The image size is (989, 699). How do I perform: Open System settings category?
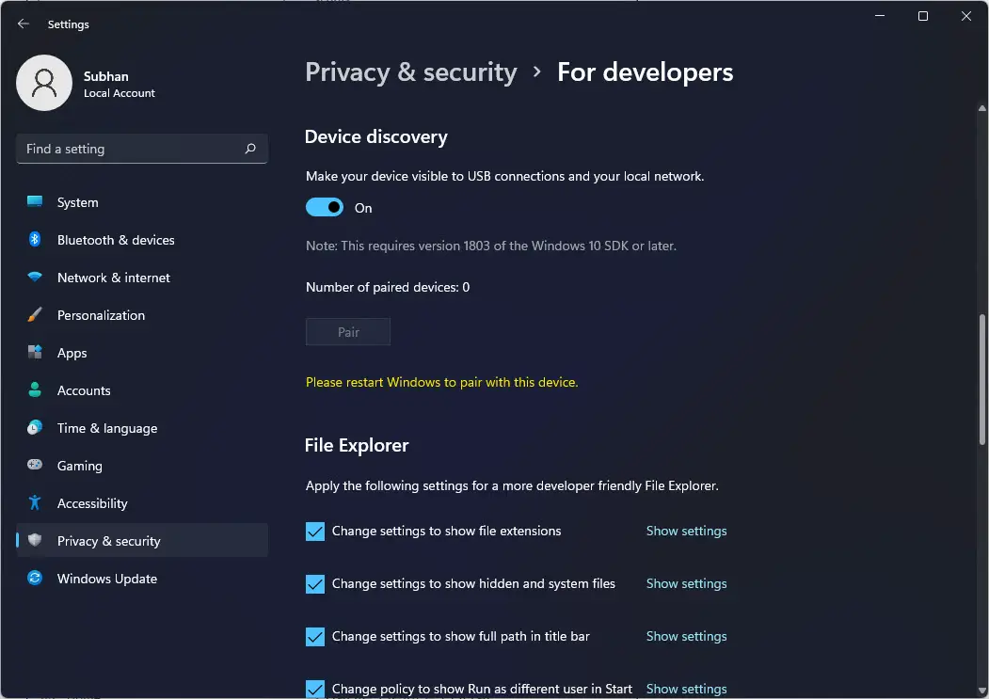(x=142, y=202)
